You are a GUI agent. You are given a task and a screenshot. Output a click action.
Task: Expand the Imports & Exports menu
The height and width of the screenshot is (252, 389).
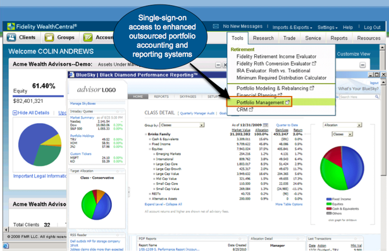coord(292,27)
